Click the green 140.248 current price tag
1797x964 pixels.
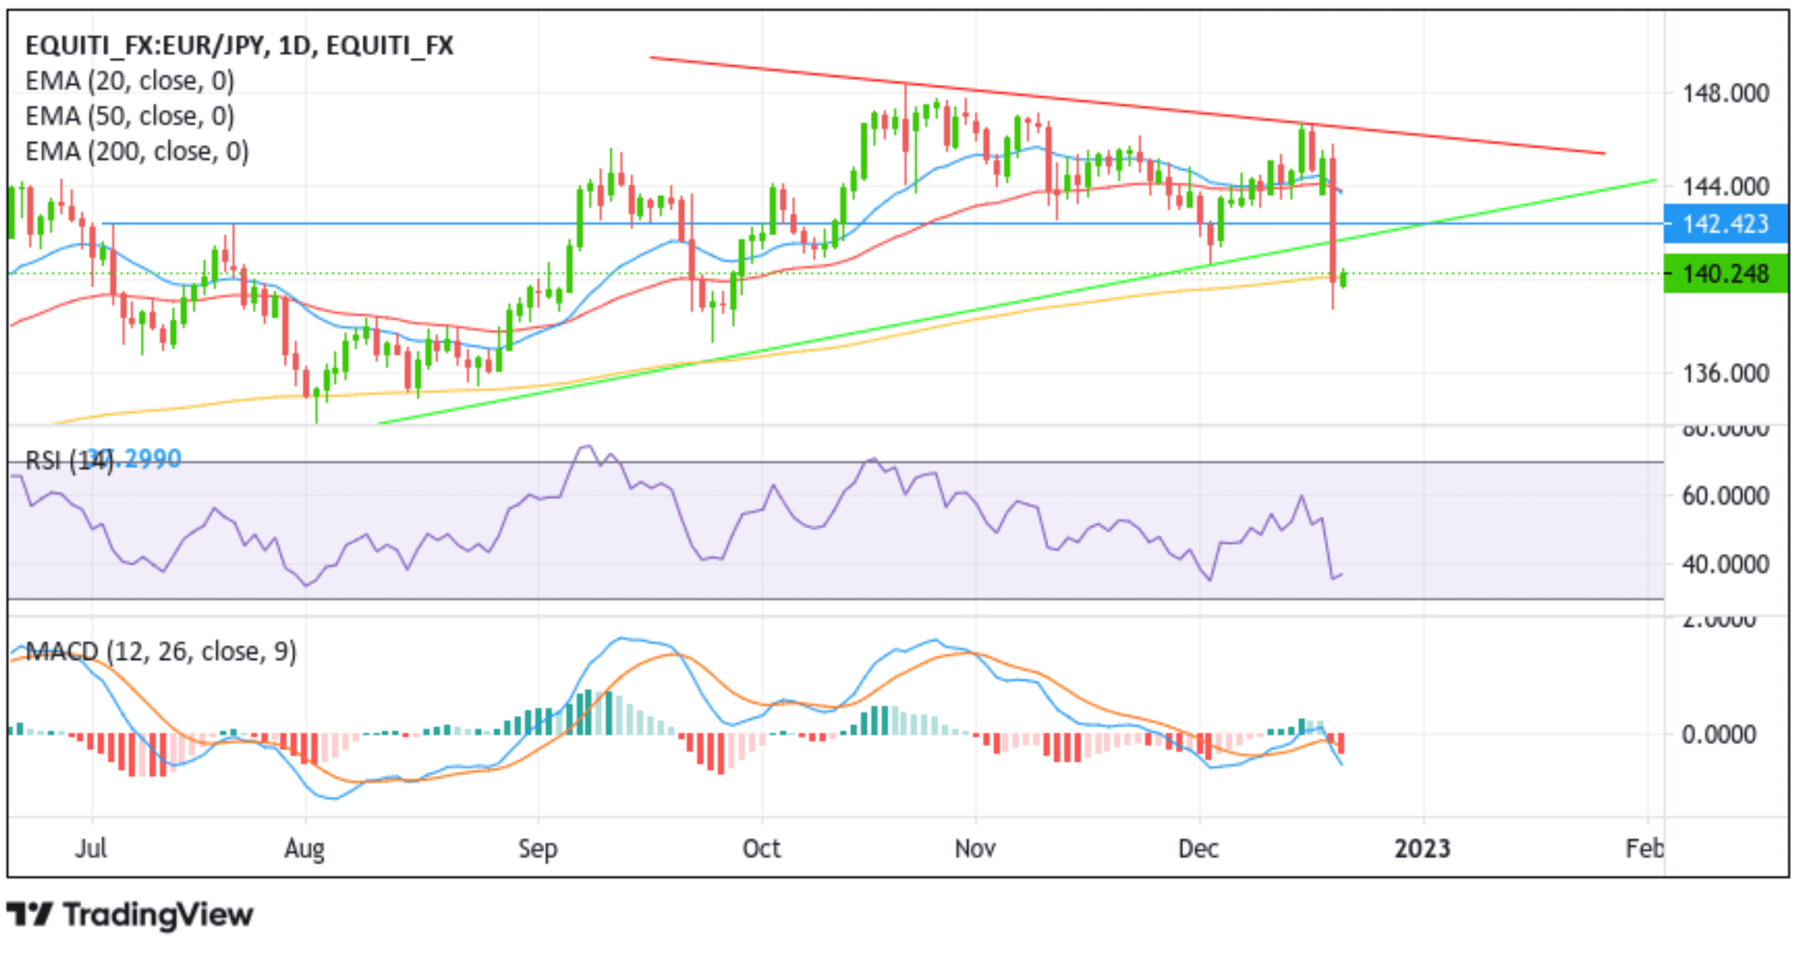[x=1725, y=273]
